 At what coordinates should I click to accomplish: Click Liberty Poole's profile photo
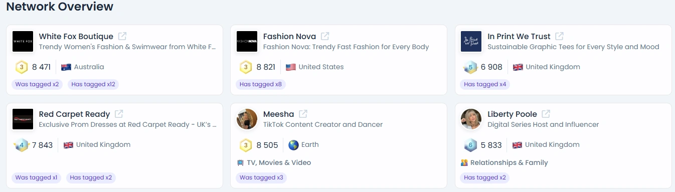pos(471,119)
